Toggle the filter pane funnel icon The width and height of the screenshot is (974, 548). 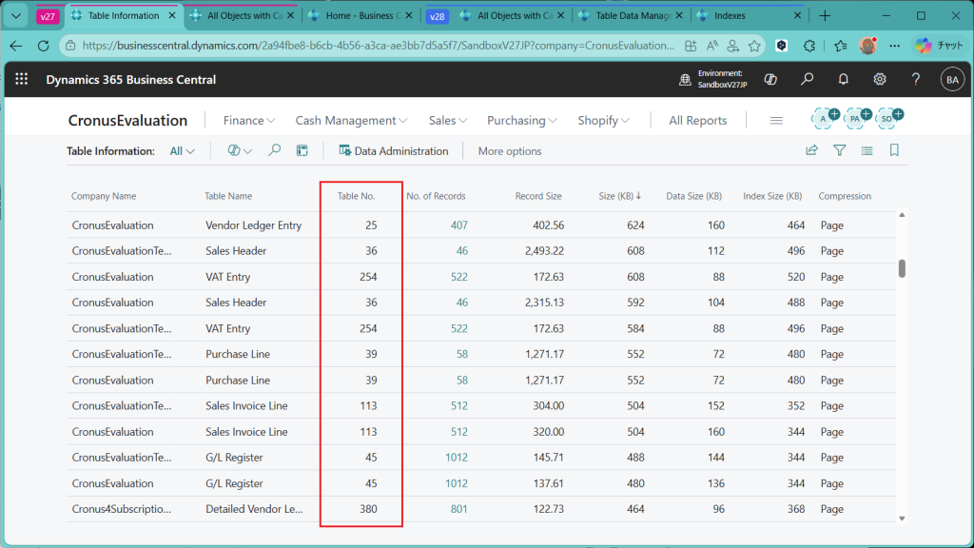click(x=840, y=150)
